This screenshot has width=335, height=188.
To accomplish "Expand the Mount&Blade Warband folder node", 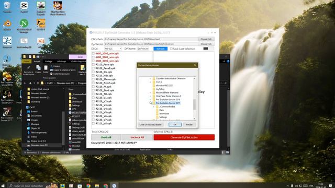I will [x=150, y=92].
